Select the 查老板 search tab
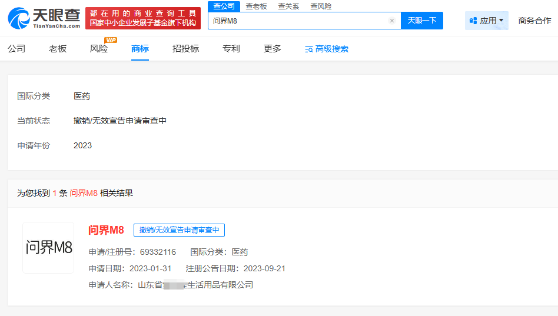 click(256, 6)
